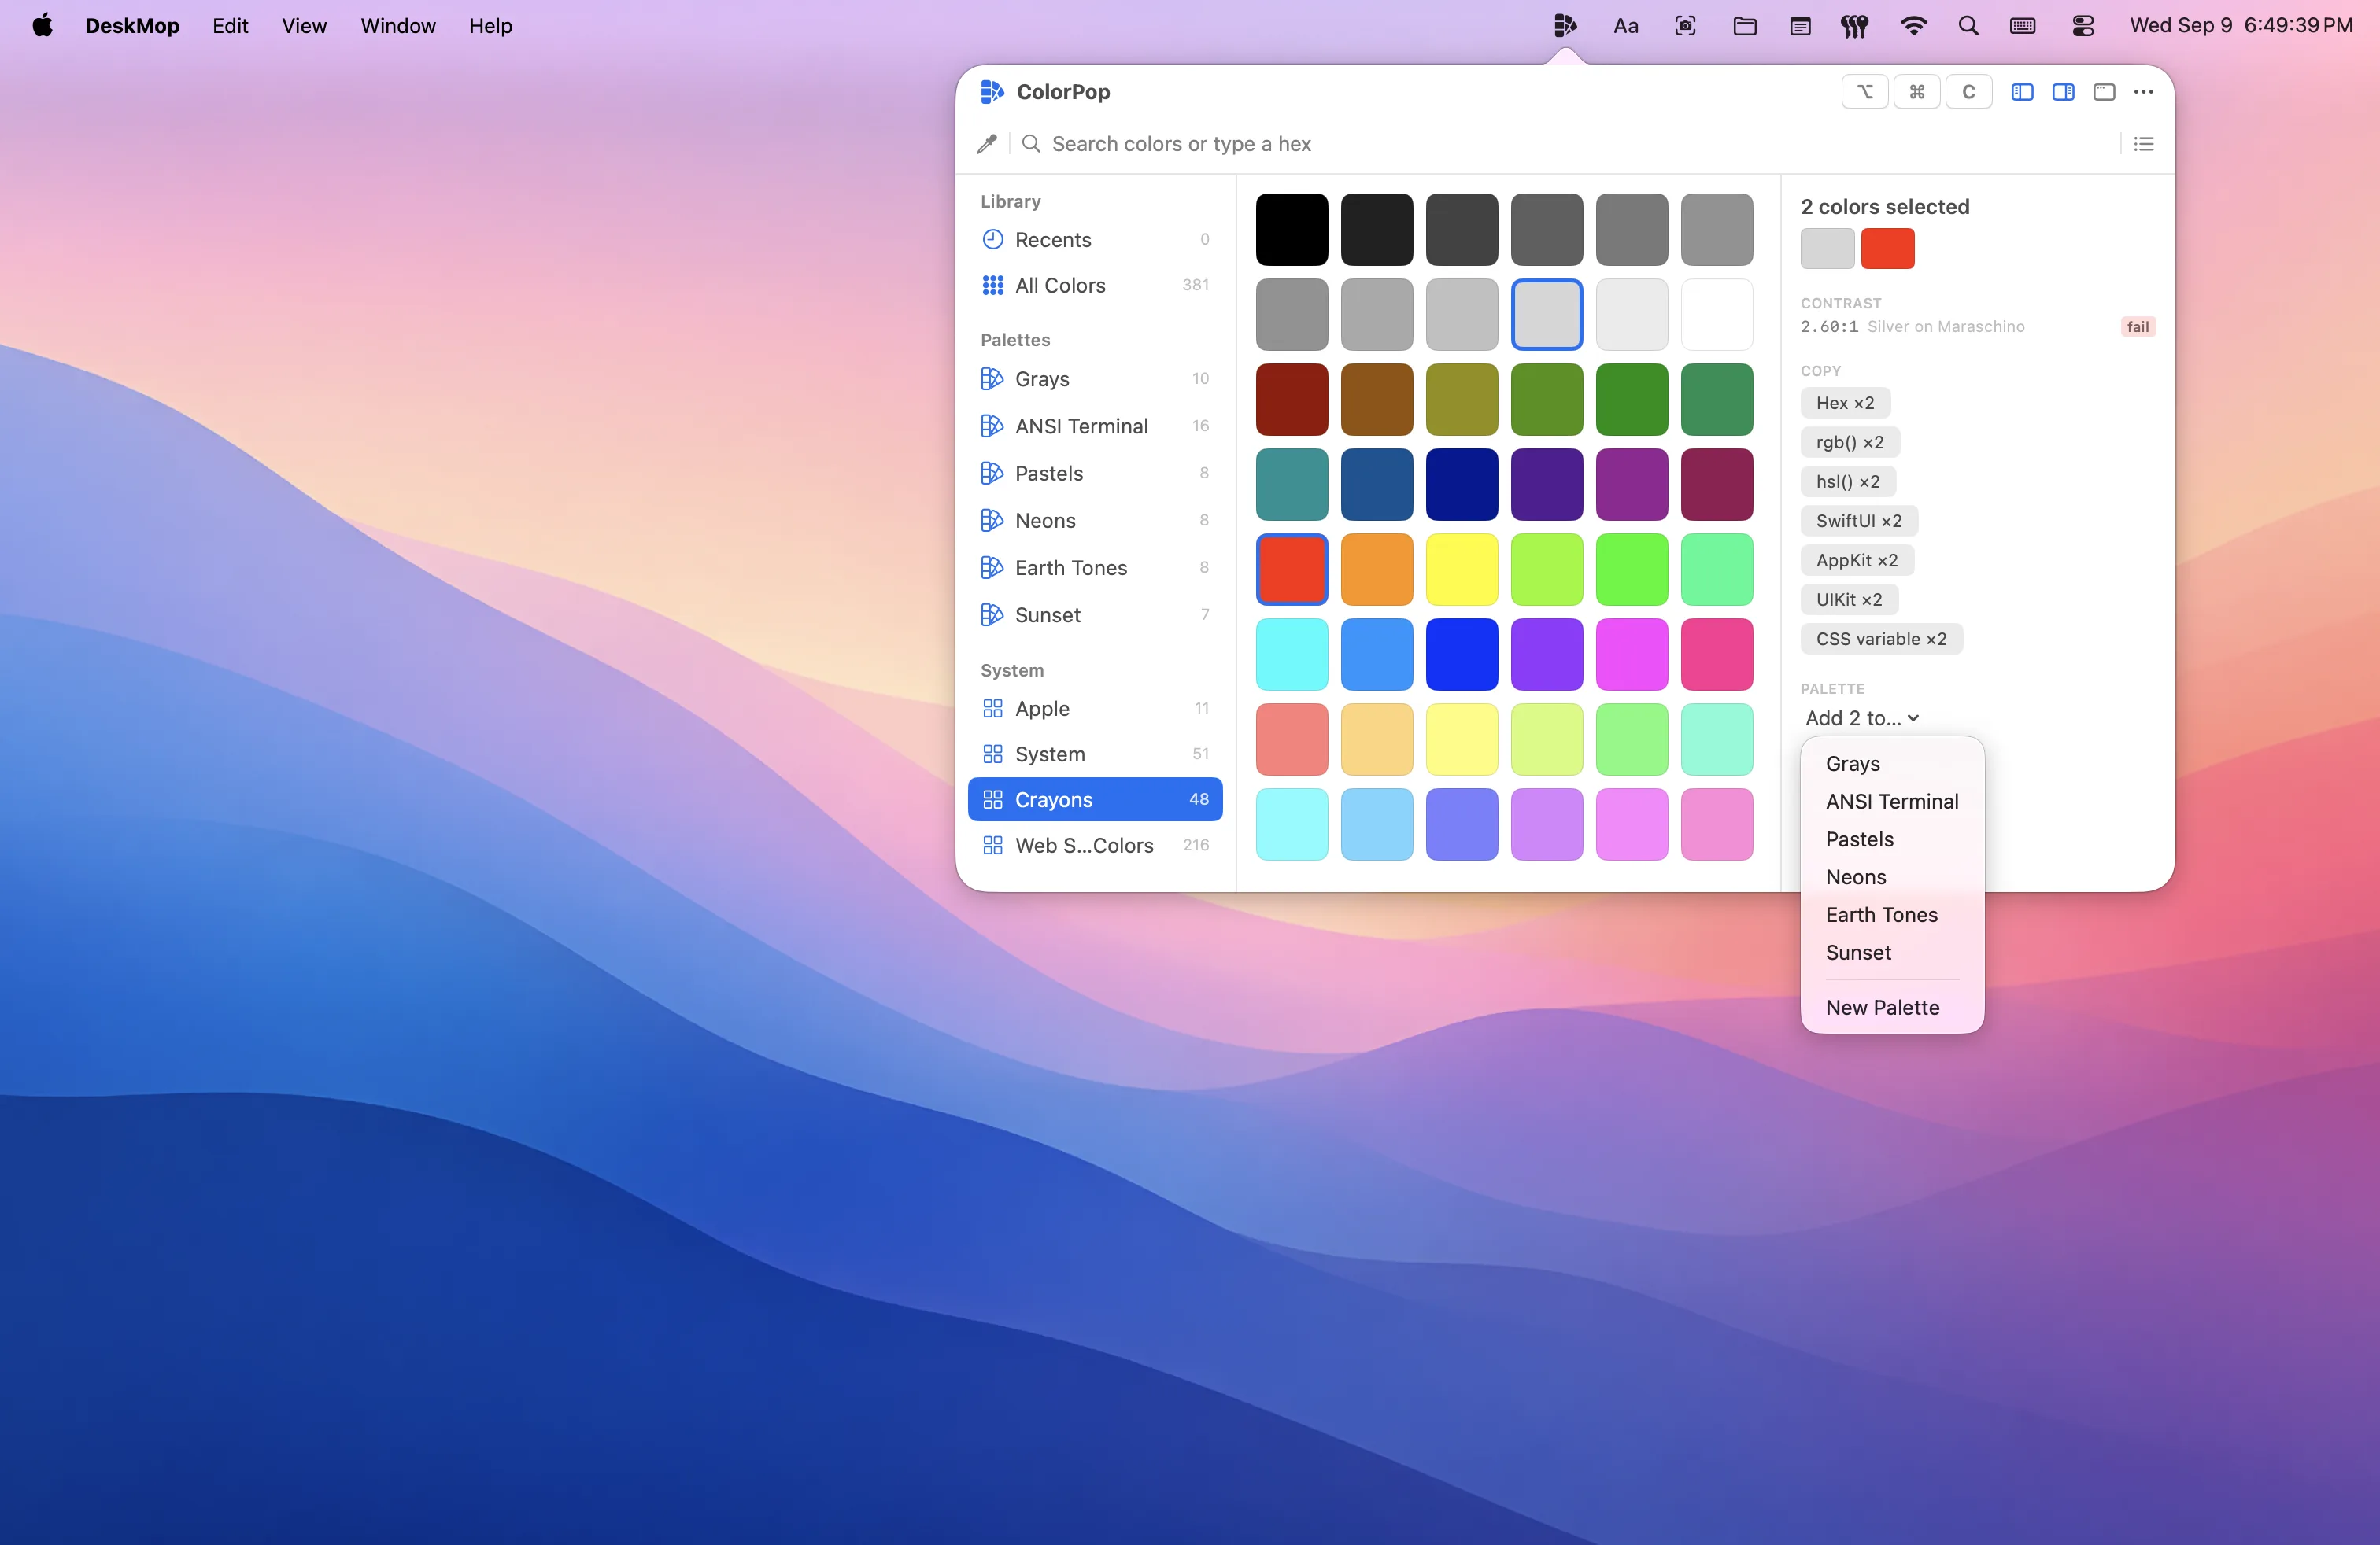
Task: Open Control Center in menu bar
Action: 2083,25
